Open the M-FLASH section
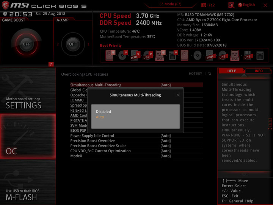Image resolution: width=273 pixels, height=205 pixels. click(x=28, y=182)
